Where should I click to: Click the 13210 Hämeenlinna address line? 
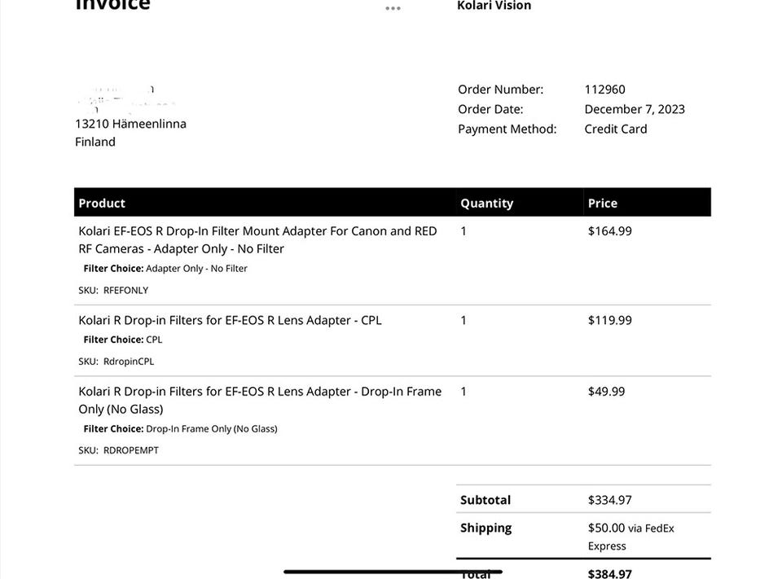pyautogui.click(x=130, y=124)
